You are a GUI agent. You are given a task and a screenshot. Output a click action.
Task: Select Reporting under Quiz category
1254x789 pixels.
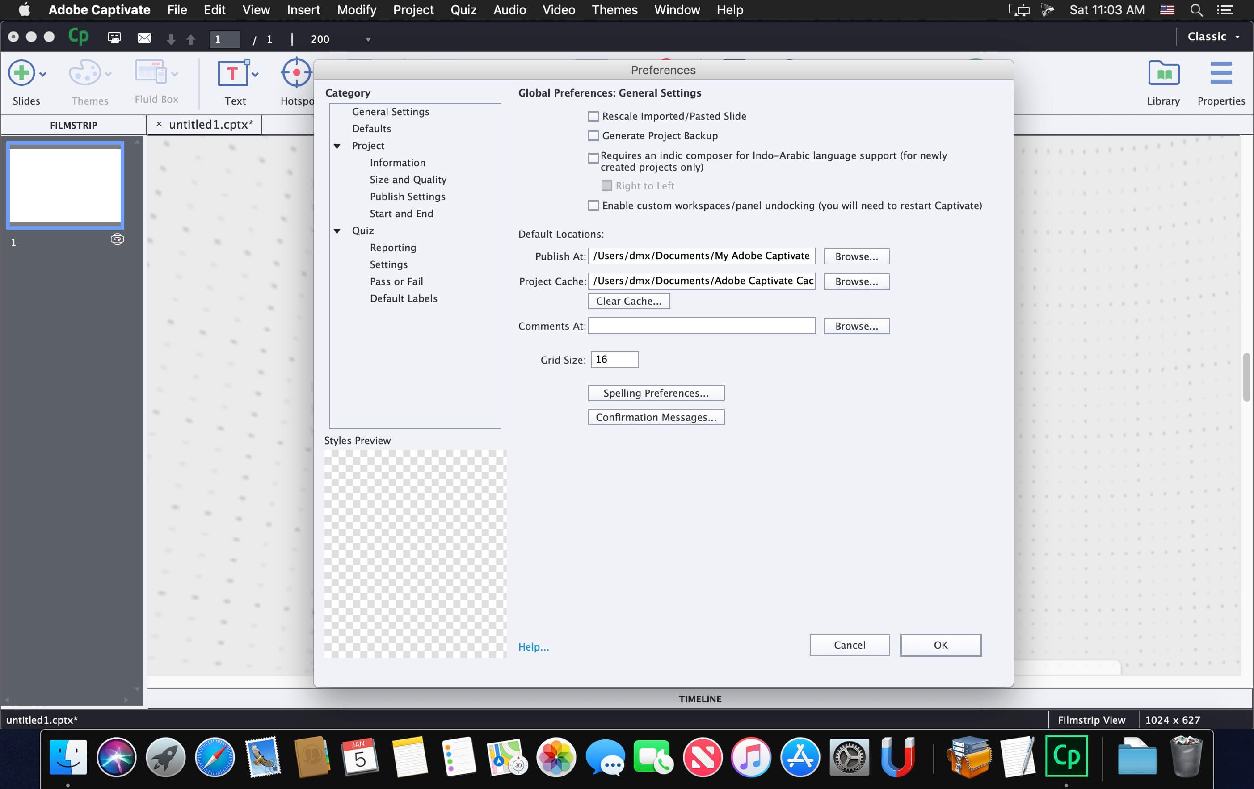(393, 248)
